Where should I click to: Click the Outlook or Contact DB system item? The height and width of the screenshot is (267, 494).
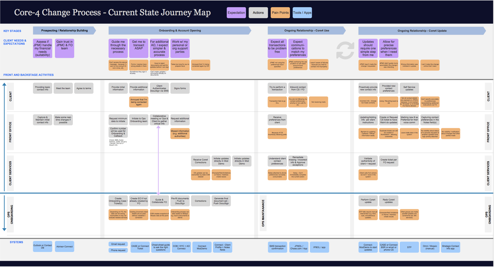point(42,246)
